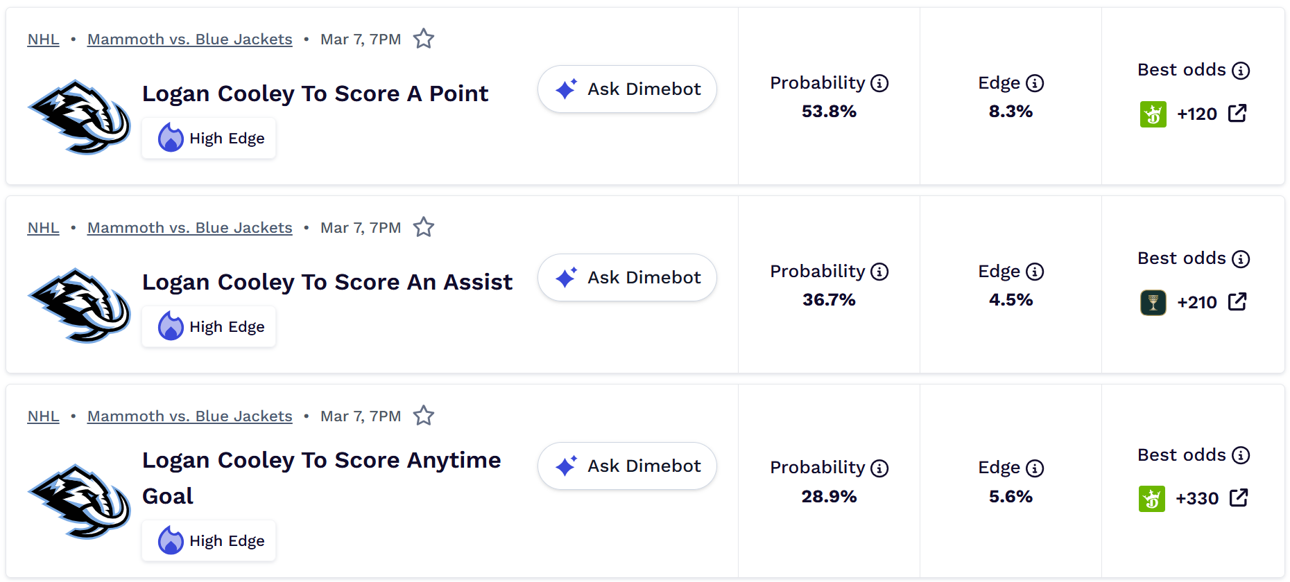The height and width of the screenshot is (582, 1290).
Task: Open external link icon beside +120 odds
Action: tap(1237, 114)
